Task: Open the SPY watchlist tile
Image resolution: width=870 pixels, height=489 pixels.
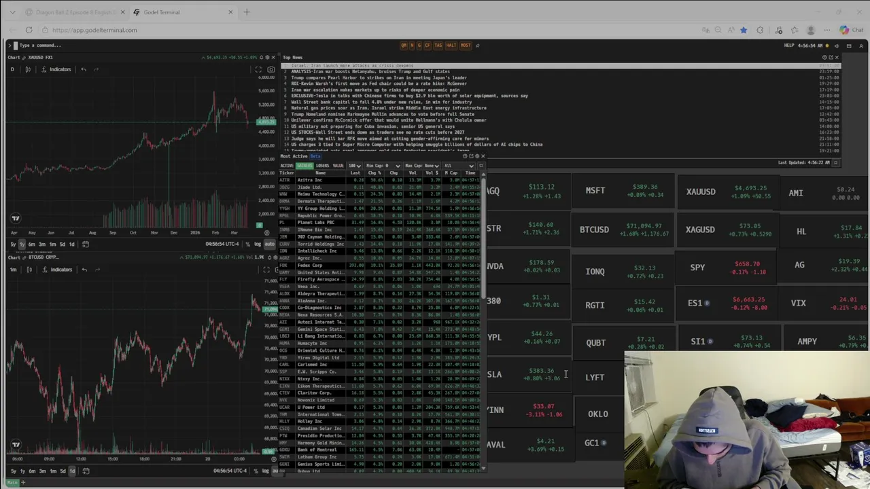Action: (x=726, y=268)
